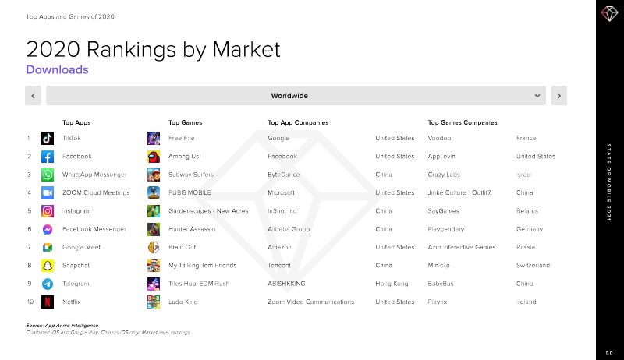Select the Downloads heading link
The height and width of the screenshot is (360, 624).
pyautogui.click(x=57, y=70)
